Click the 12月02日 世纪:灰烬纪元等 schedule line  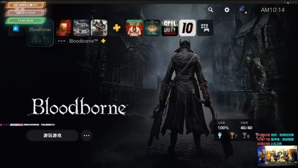click(275, 135)
